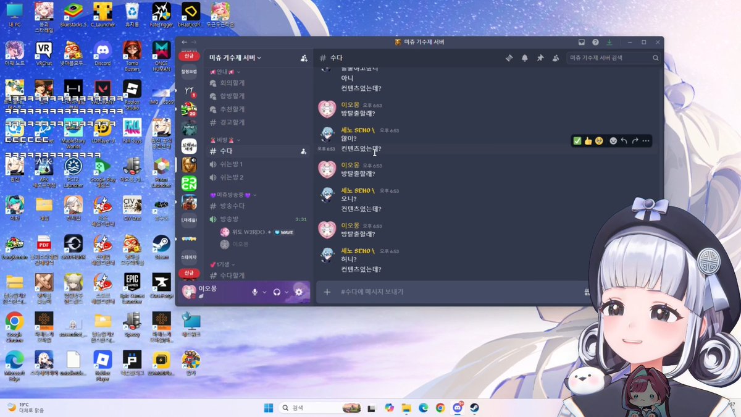Collapse the 1기생 channel category
Screen dimensions: 741x417
pyautogui.click(x=221, y=264)
